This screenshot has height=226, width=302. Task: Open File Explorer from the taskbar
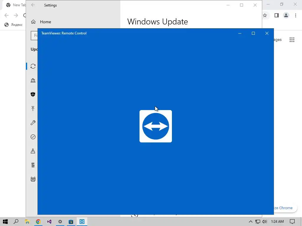[27, 222]
